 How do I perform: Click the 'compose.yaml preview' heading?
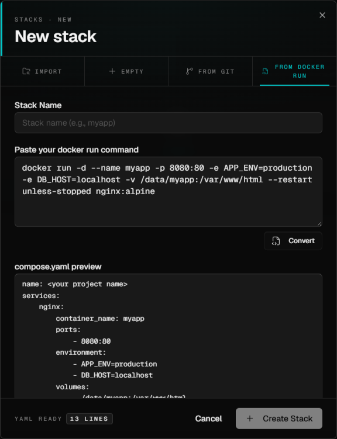coord(58,267)
